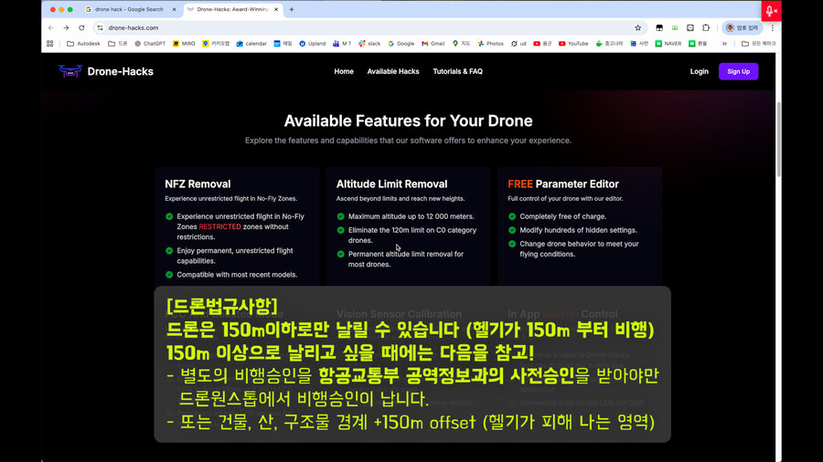Close the drone hack Google Search tab
The height and width of the screenshot is (462, 823).
tap(175, 9)
